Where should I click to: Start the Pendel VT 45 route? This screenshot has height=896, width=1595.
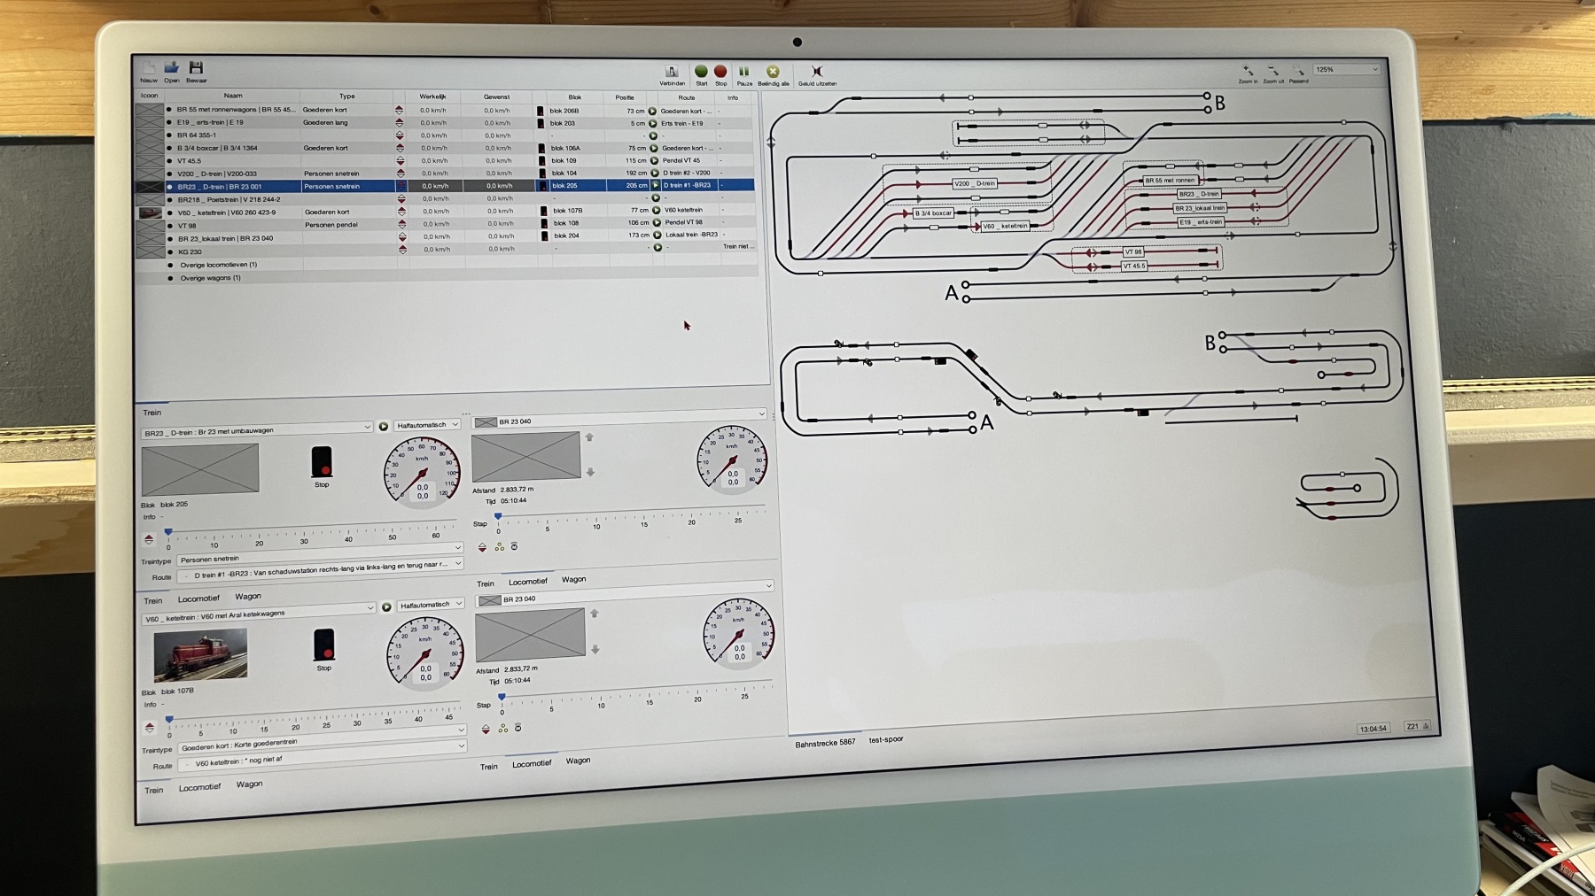[655, 160]
